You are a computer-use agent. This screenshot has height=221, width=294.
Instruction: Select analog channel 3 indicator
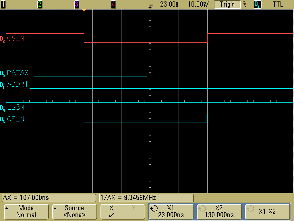(77, 4)
